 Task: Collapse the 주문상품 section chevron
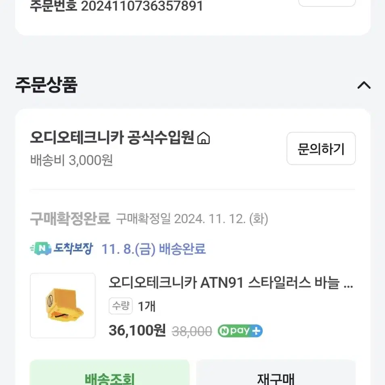(x=364, y=85)
